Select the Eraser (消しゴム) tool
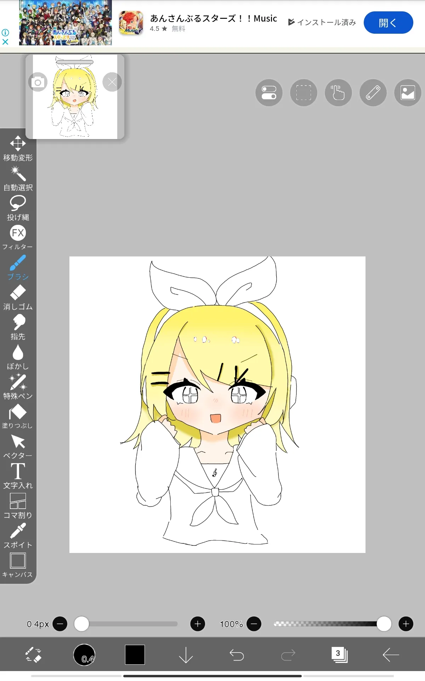 (x=18, y=297)
